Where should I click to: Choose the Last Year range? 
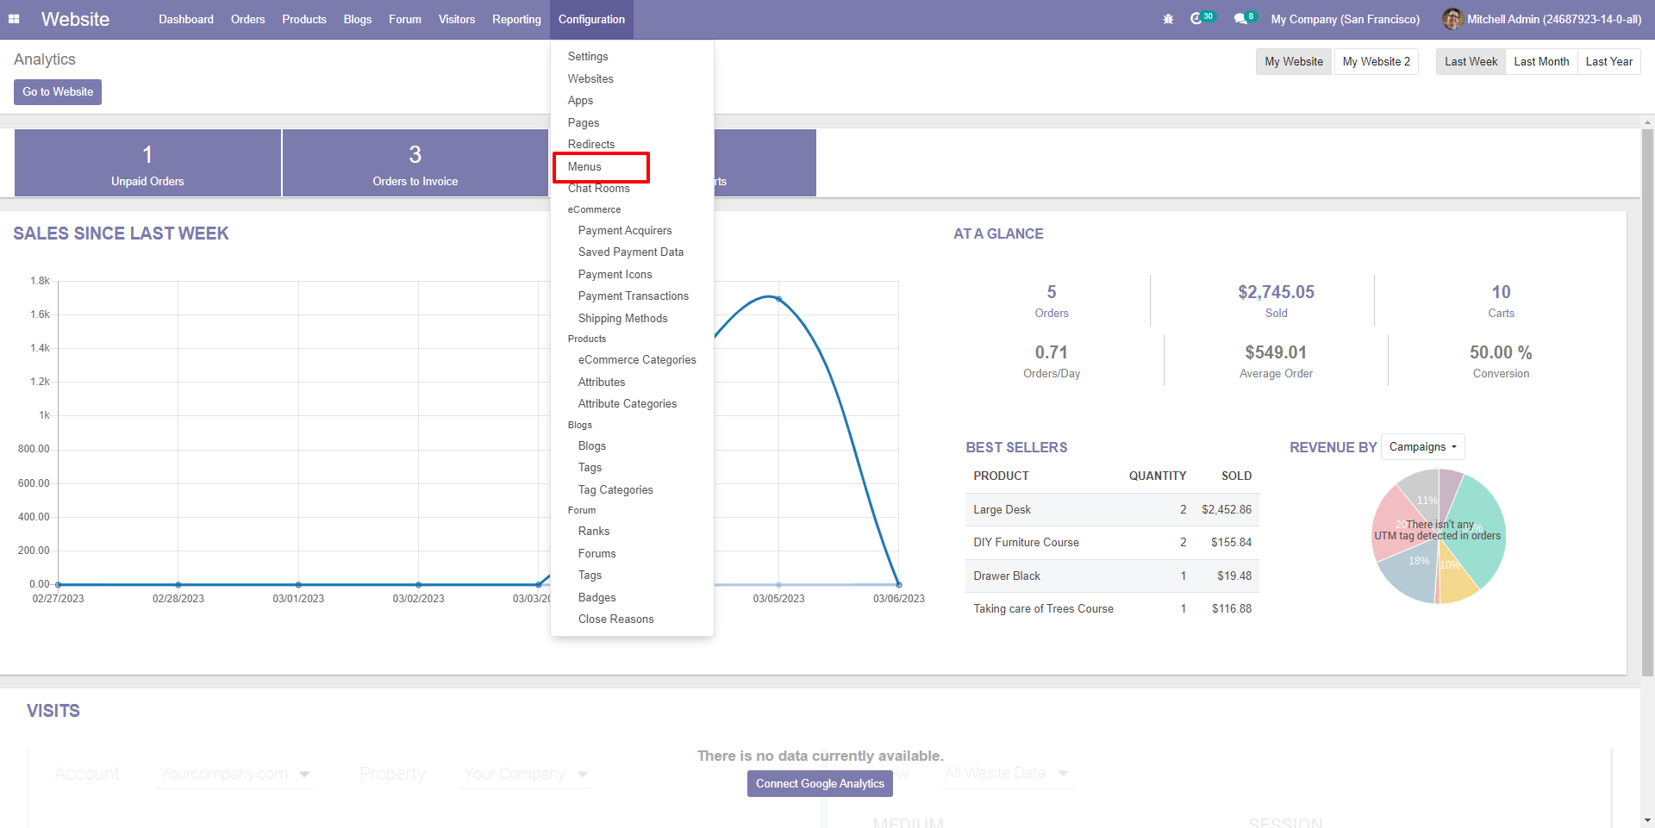[x=1608, y=62]
